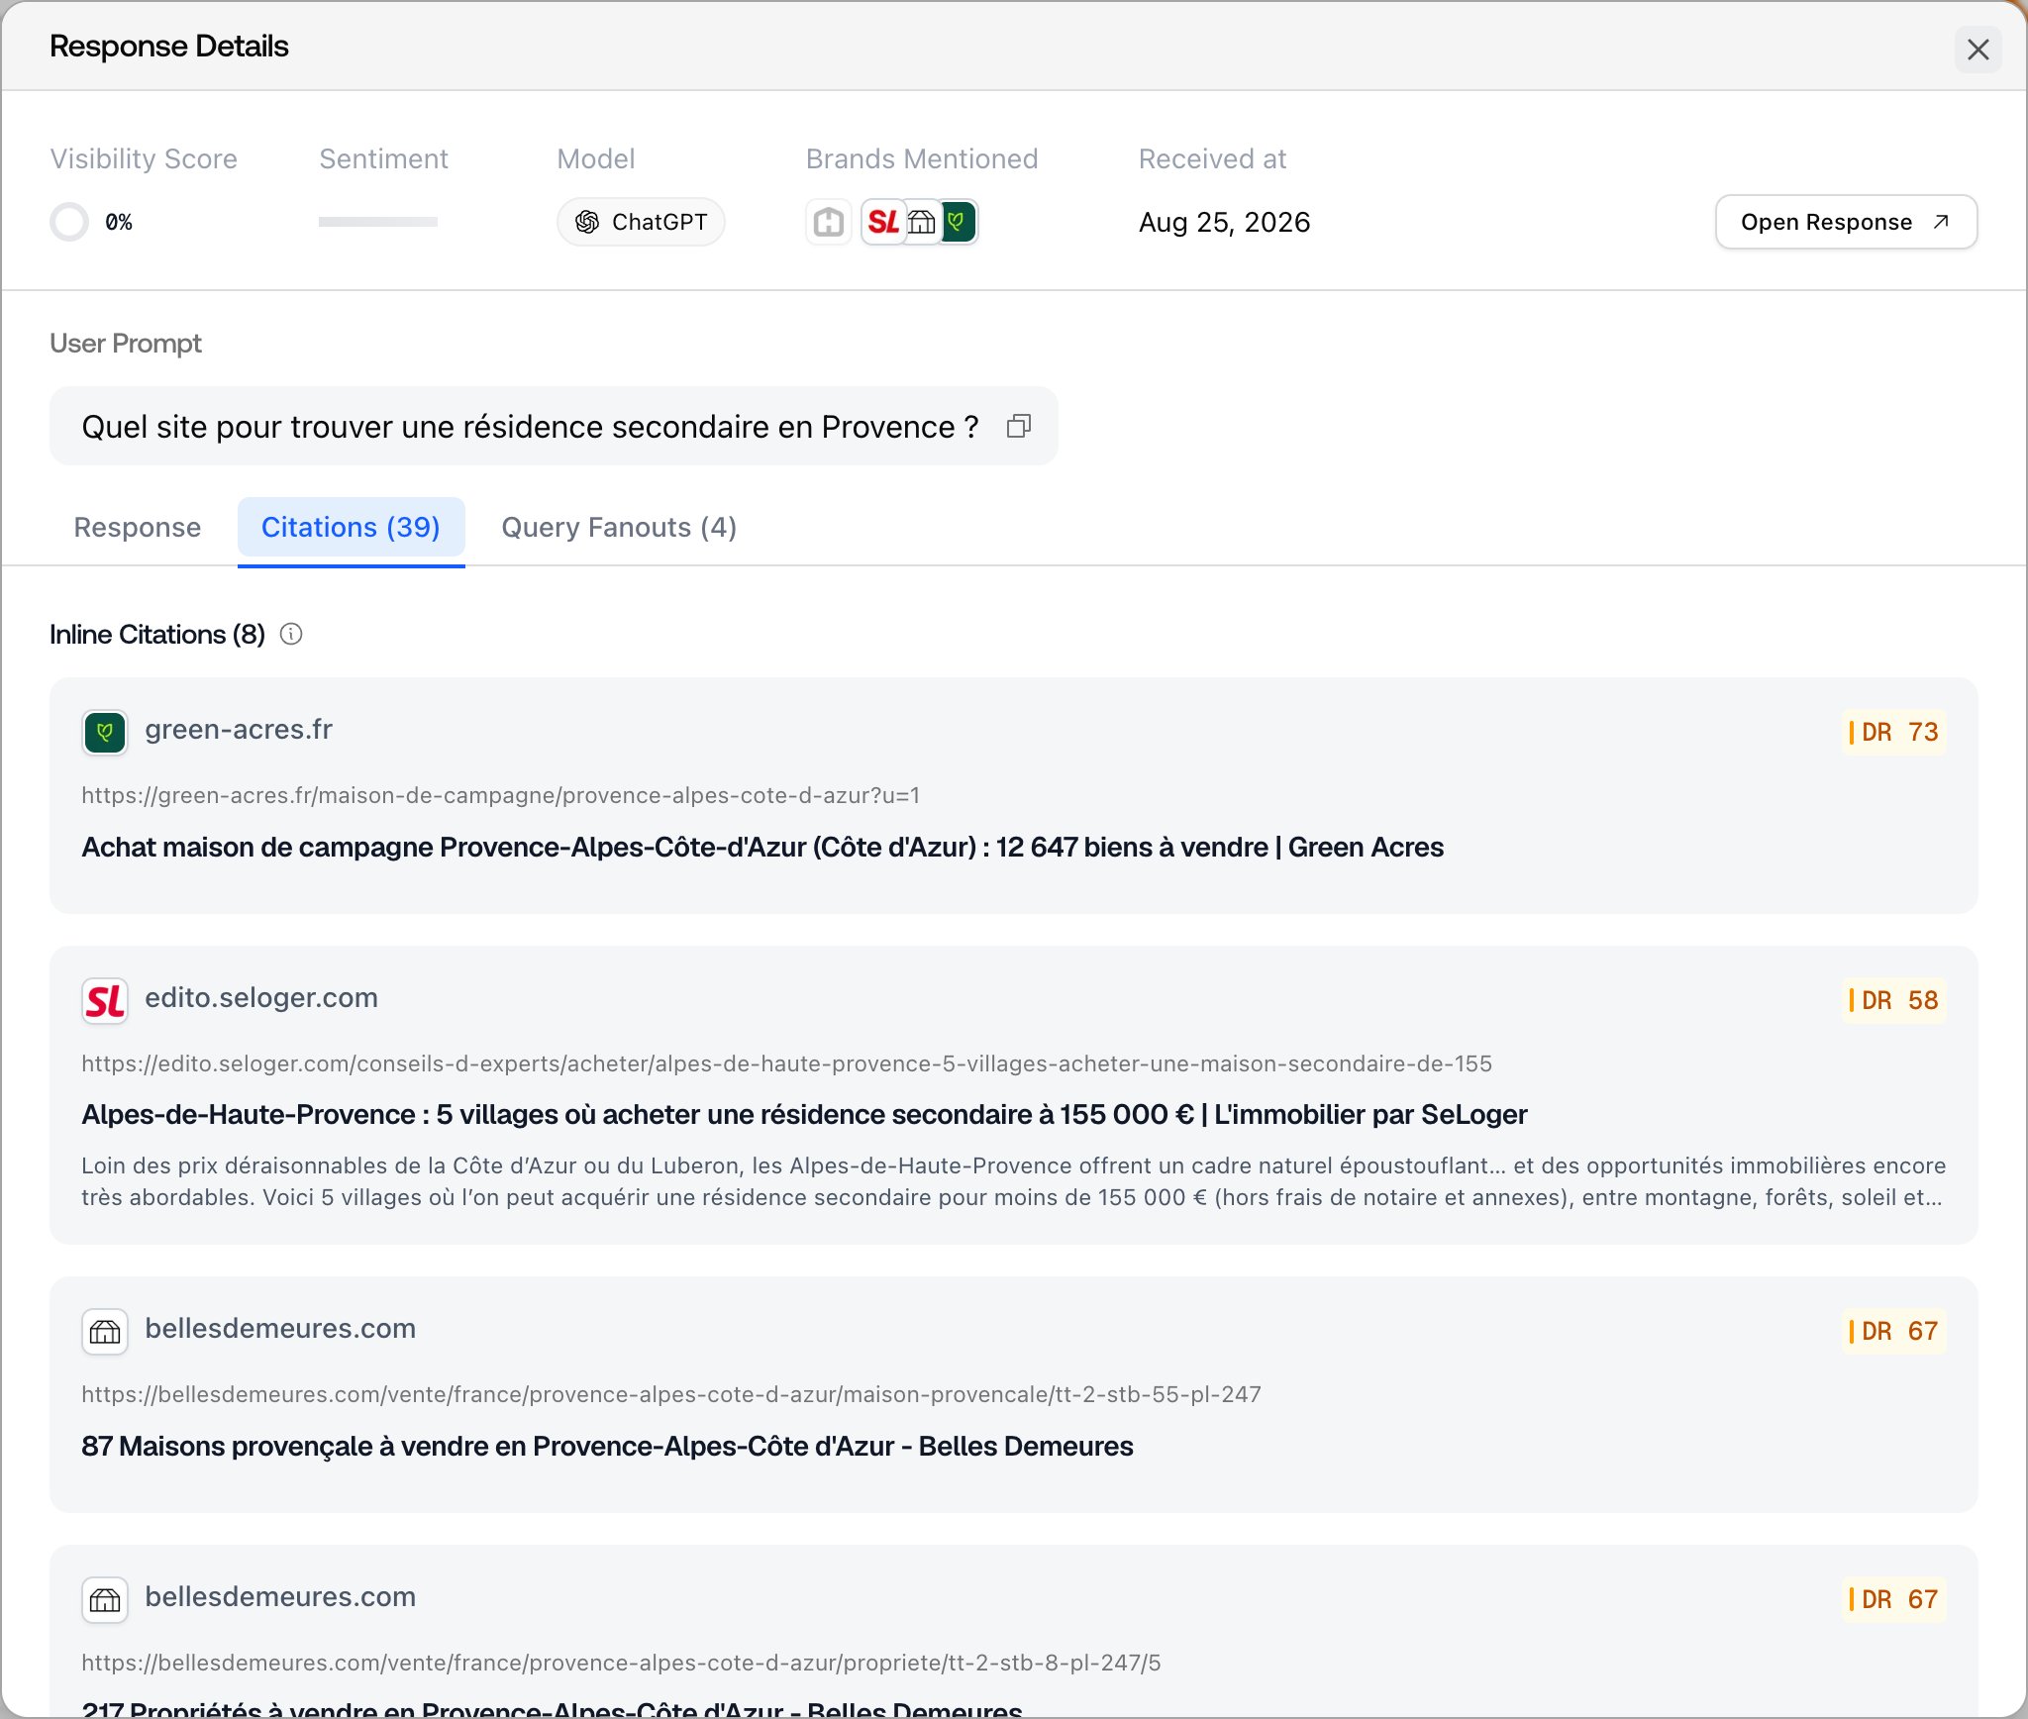Click the Open Response button
This screenshot has width=2028, height=1719.
(x=1846, y=222)
